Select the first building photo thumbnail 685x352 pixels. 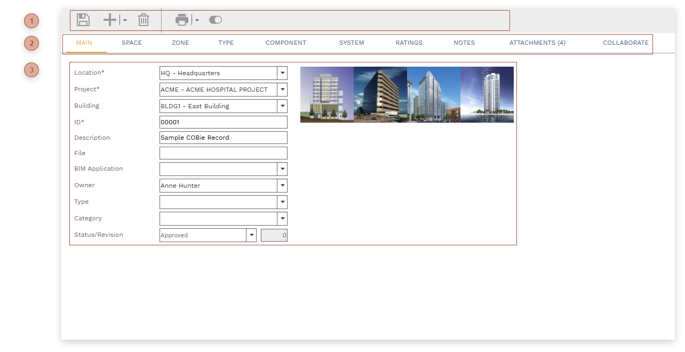[x=326, y=94]
